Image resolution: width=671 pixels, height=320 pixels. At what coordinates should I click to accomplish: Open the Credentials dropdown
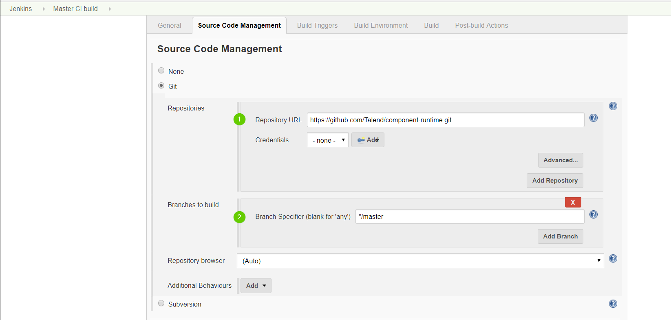click(x=327, y=140)
